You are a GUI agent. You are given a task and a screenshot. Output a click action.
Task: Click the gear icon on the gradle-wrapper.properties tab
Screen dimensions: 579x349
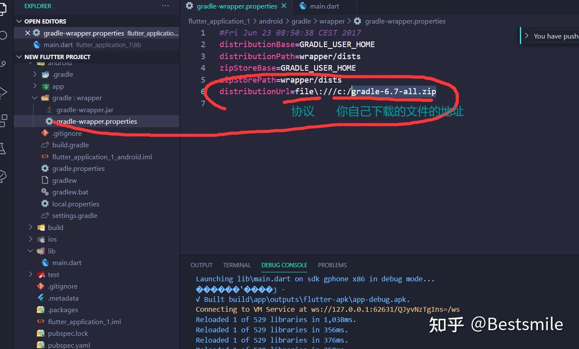pos(189,6)
